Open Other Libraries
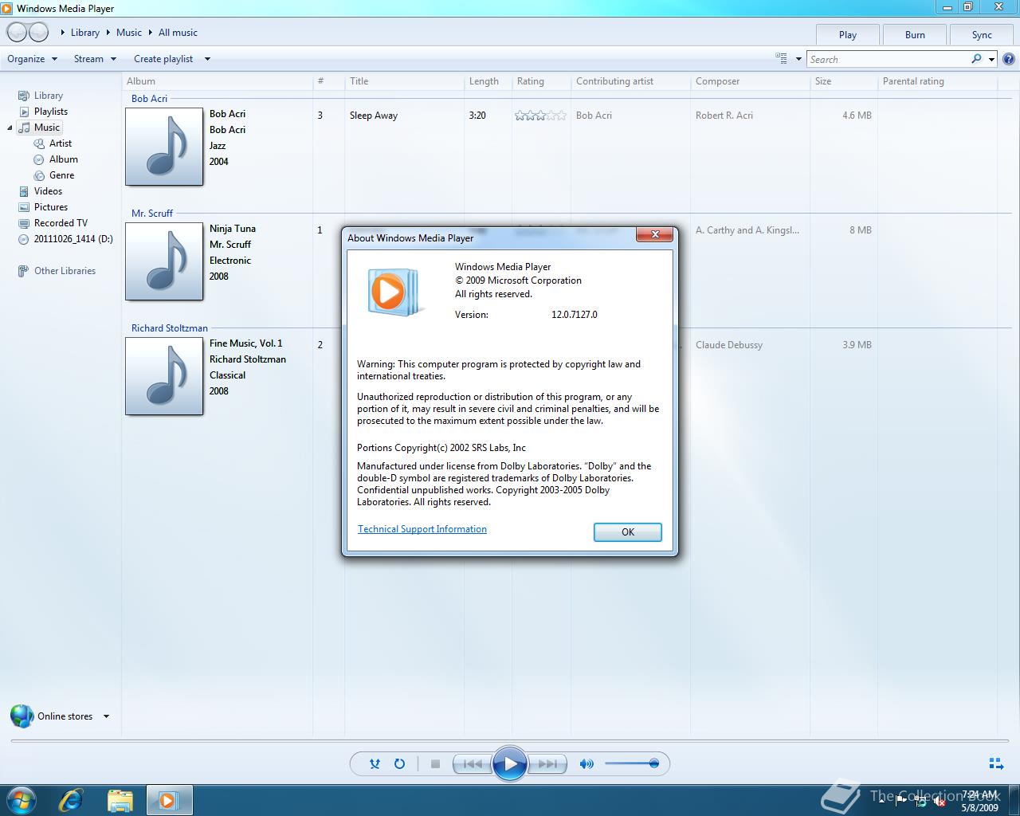 (x=65, y=271)
